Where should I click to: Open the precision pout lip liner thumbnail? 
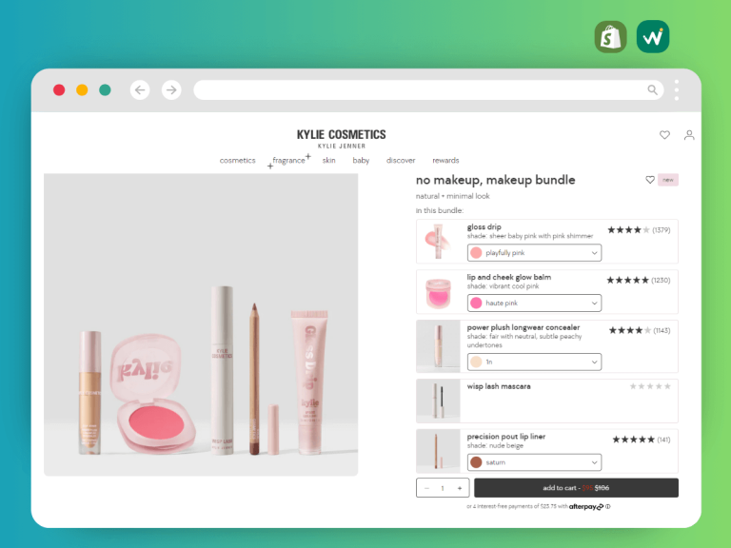(x=438, y=451)
